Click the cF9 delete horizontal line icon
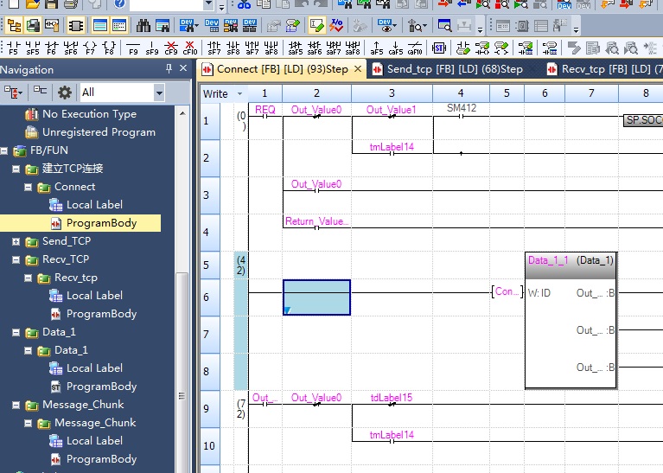Image resolution: width=663 pixels, height=473 pixels. click(x=171, y=48)
